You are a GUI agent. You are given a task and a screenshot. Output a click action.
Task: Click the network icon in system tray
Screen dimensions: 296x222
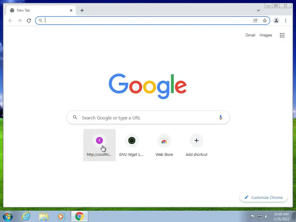(260, 217)
